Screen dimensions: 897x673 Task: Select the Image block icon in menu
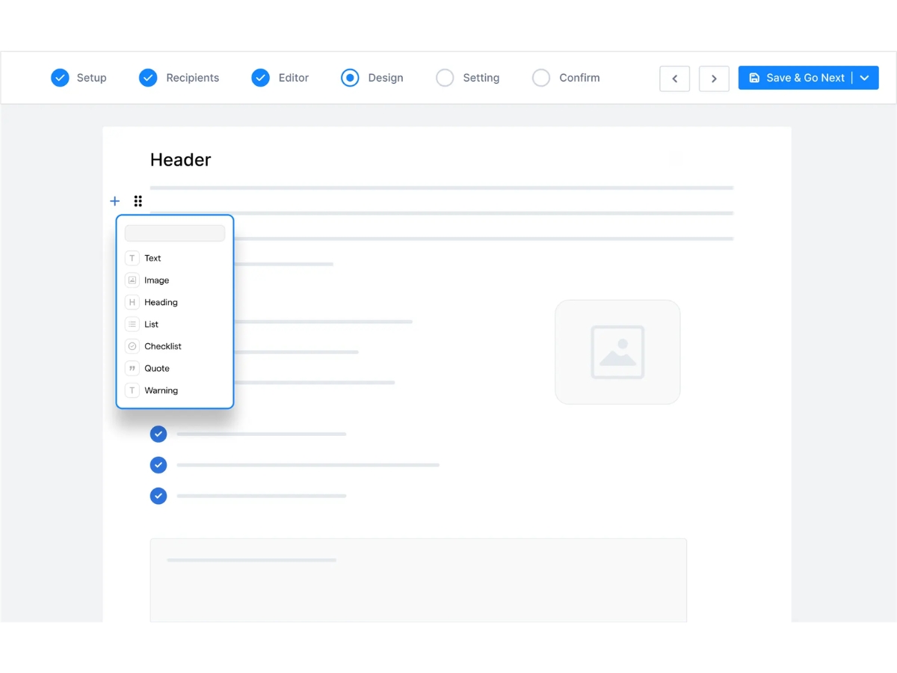(x=132, y=280)
